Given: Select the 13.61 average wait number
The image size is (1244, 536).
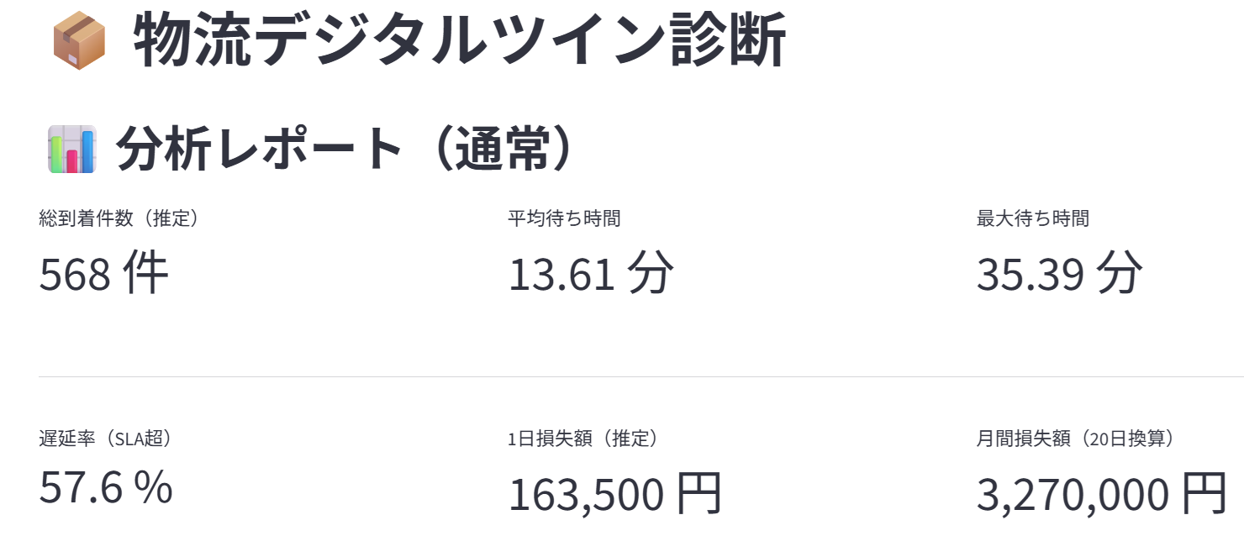Looking at the screenshot, I should point(561,275).
